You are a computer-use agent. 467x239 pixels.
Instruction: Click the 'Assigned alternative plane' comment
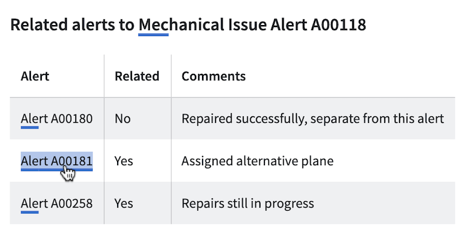pos(257,161)
